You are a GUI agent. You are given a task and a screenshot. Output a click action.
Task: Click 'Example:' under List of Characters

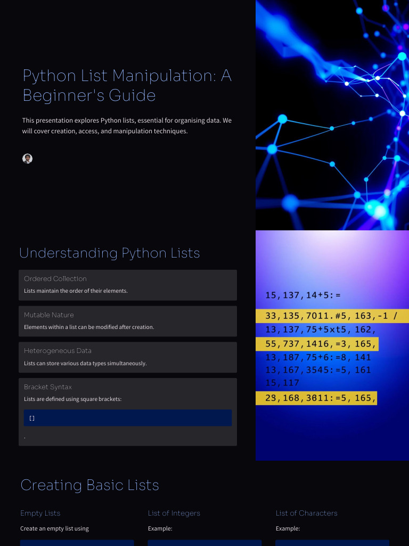pyautogui.click(x=288, y=528)
